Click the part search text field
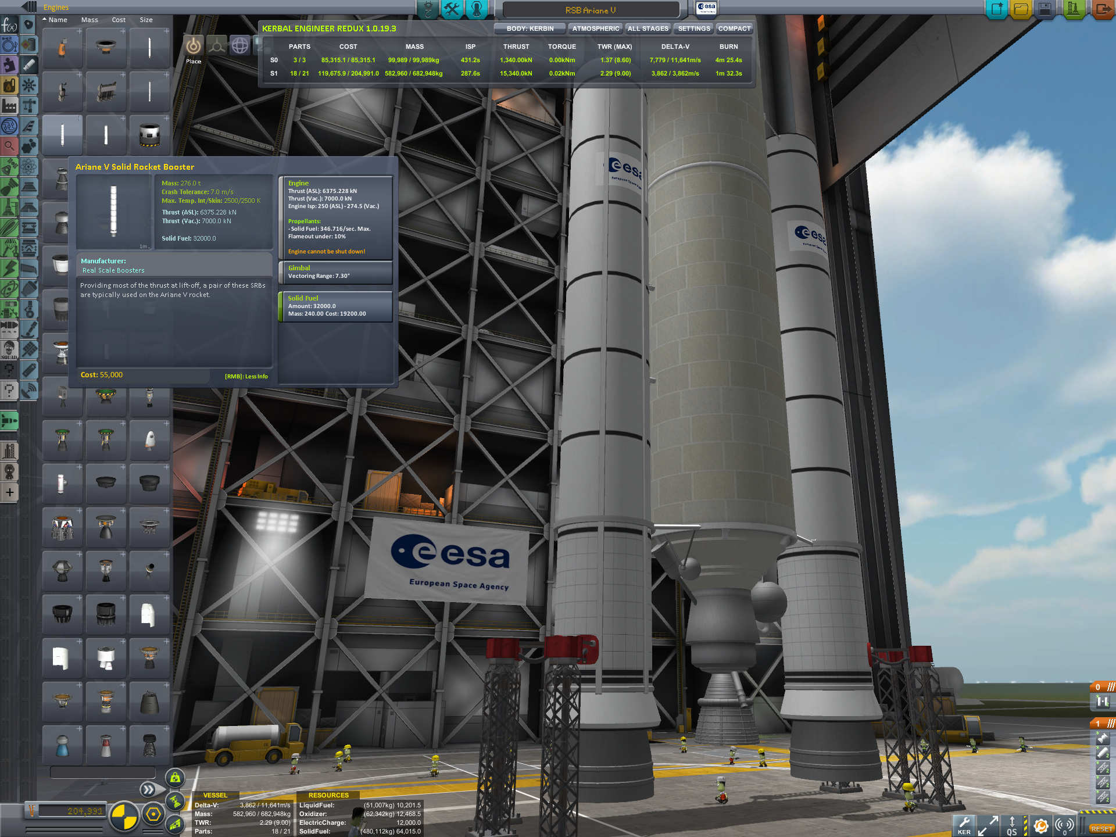 pyautogui.click(x=103, y=772)
